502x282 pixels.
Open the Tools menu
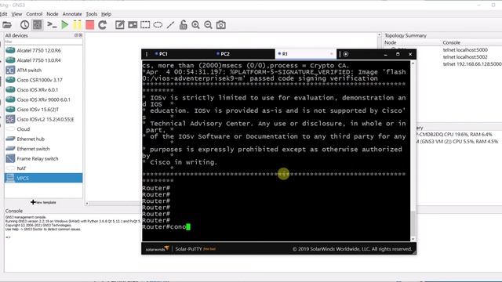point(91,14)
